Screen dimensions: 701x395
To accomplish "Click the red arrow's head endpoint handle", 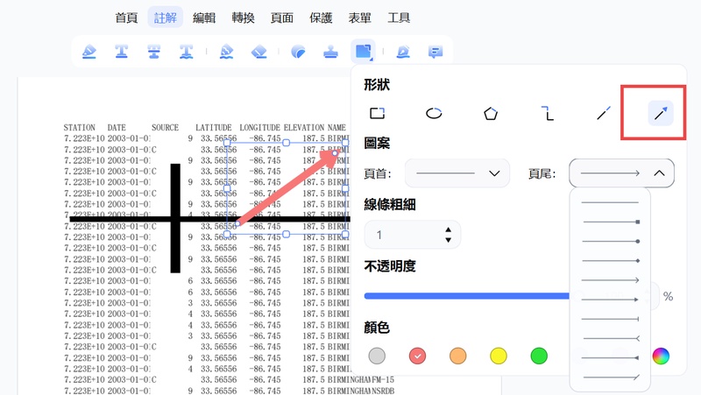I will [x=335, y=153].
